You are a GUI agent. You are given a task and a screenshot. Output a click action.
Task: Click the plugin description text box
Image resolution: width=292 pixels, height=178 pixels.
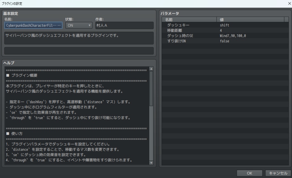pyautogui.click(x=78, y=38)
